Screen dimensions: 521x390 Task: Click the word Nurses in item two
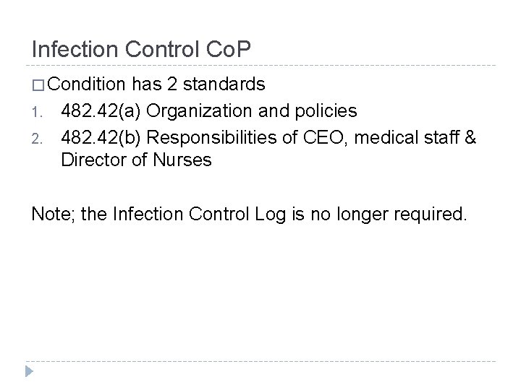click(x=182, y=160)
